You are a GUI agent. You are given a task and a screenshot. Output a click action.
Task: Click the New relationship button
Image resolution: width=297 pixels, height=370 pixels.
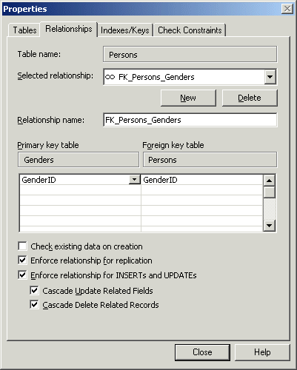[x=188, y=98]
